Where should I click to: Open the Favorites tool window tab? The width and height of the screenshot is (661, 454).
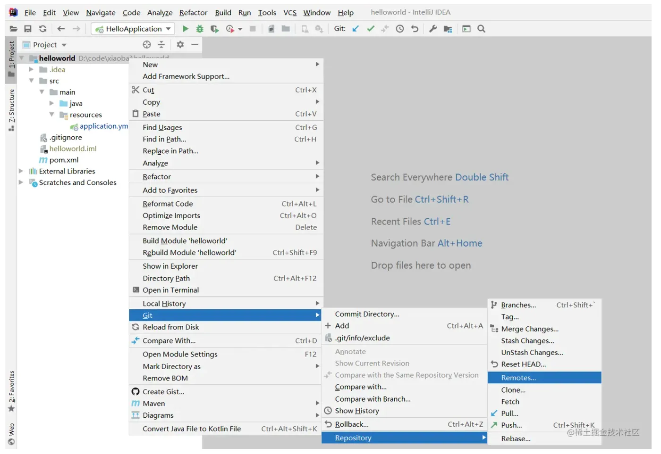(11, 391)
